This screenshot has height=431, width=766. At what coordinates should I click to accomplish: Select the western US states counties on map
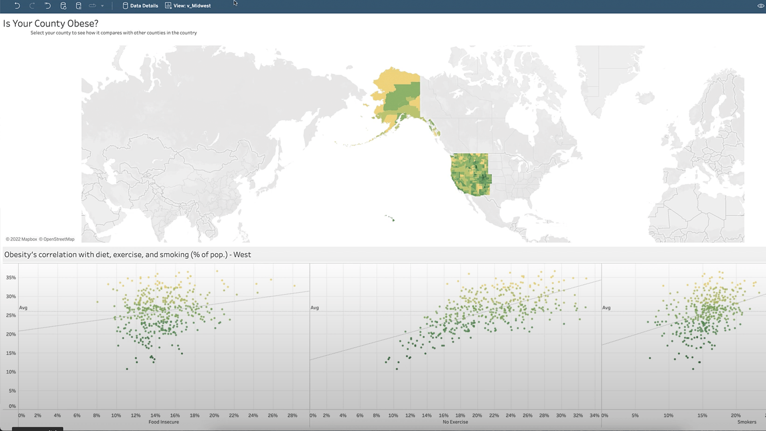(470, 174)
